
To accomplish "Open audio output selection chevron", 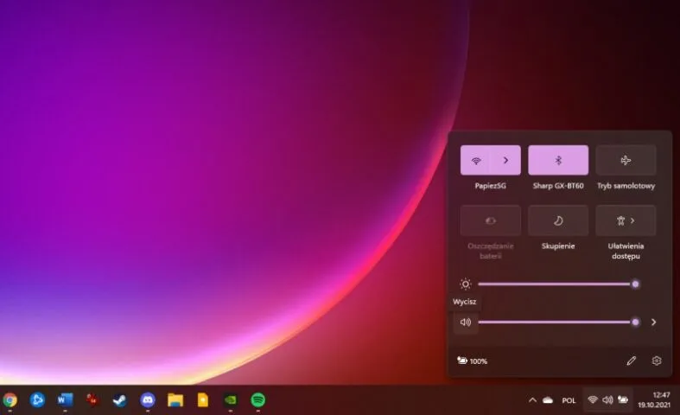I will 653,322.
